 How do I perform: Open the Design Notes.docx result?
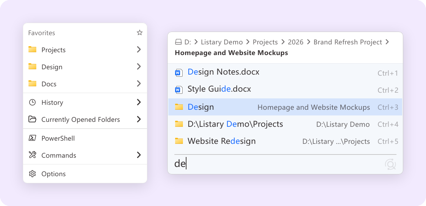coord(285,73)
